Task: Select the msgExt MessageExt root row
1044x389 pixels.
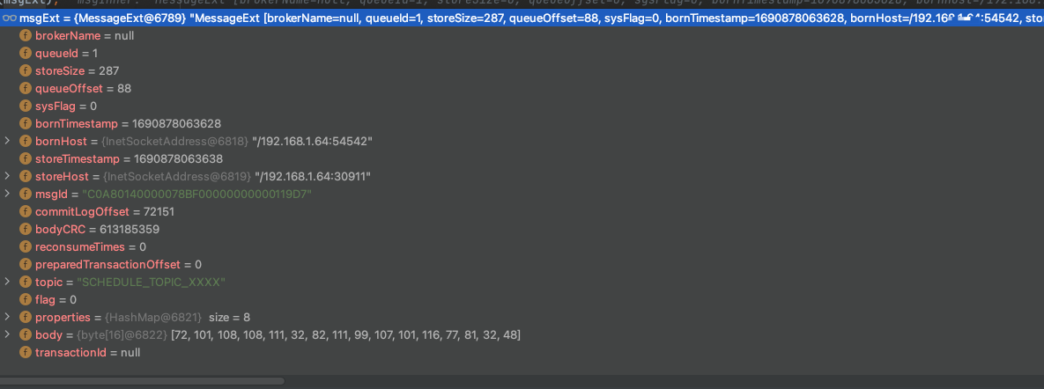Action: 522,18
